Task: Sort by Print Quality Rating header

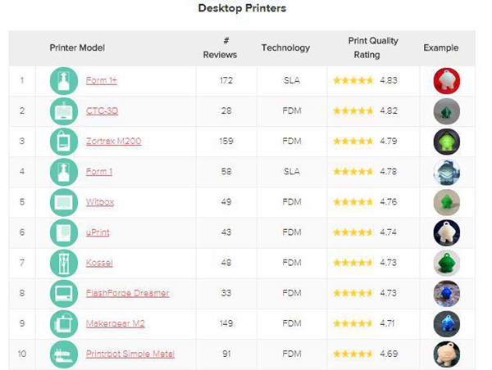Action: coord(366,47)
